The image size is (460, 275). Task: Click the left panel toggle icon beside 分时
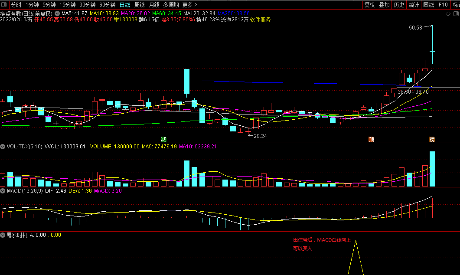click(4, 5)
